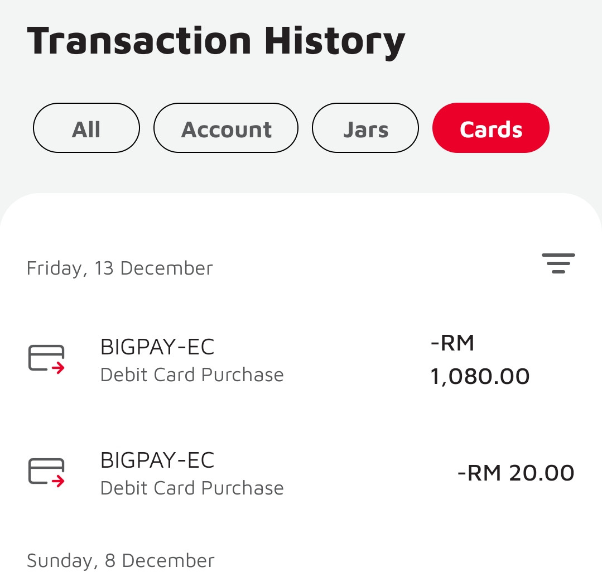
Task: Select the red Cards tab
Action: coord(490,128)
